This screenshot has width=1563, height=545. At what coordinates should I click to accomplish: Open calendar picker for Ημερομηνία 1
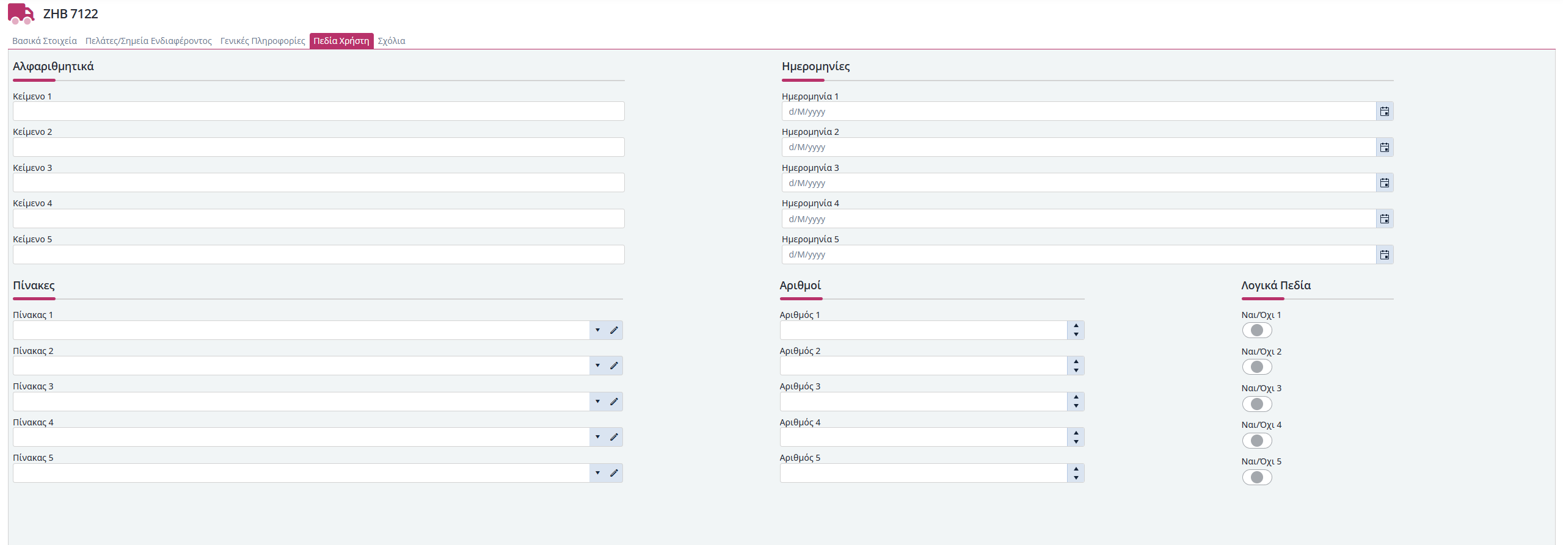point(1385,112)
